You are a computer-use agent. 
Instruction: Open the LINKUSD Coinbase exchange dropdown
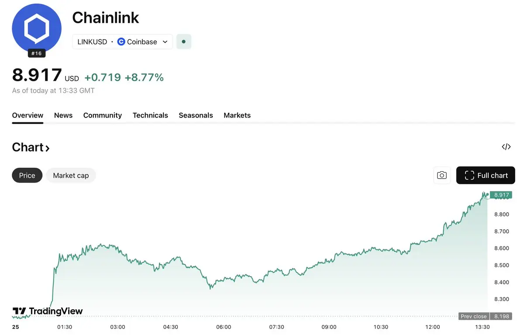point(122,42)
